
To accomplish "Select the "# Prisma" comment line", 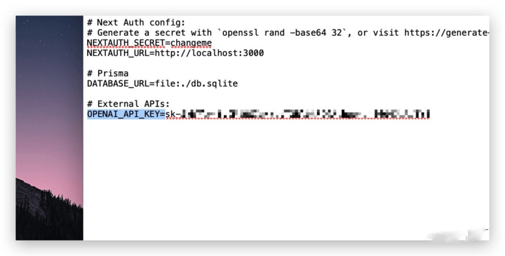I will click(108, 73).
